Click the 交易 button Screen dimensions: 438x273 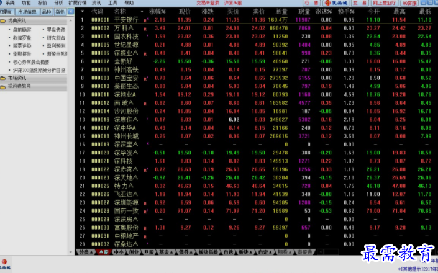pos(360,2)
